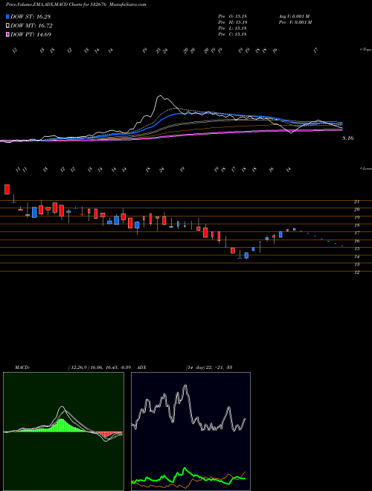Image resolution: width=372 pixels, height=491 pixels.
Task: Click the blue DOW ST legend swatch
Action: tap(8, 16)
